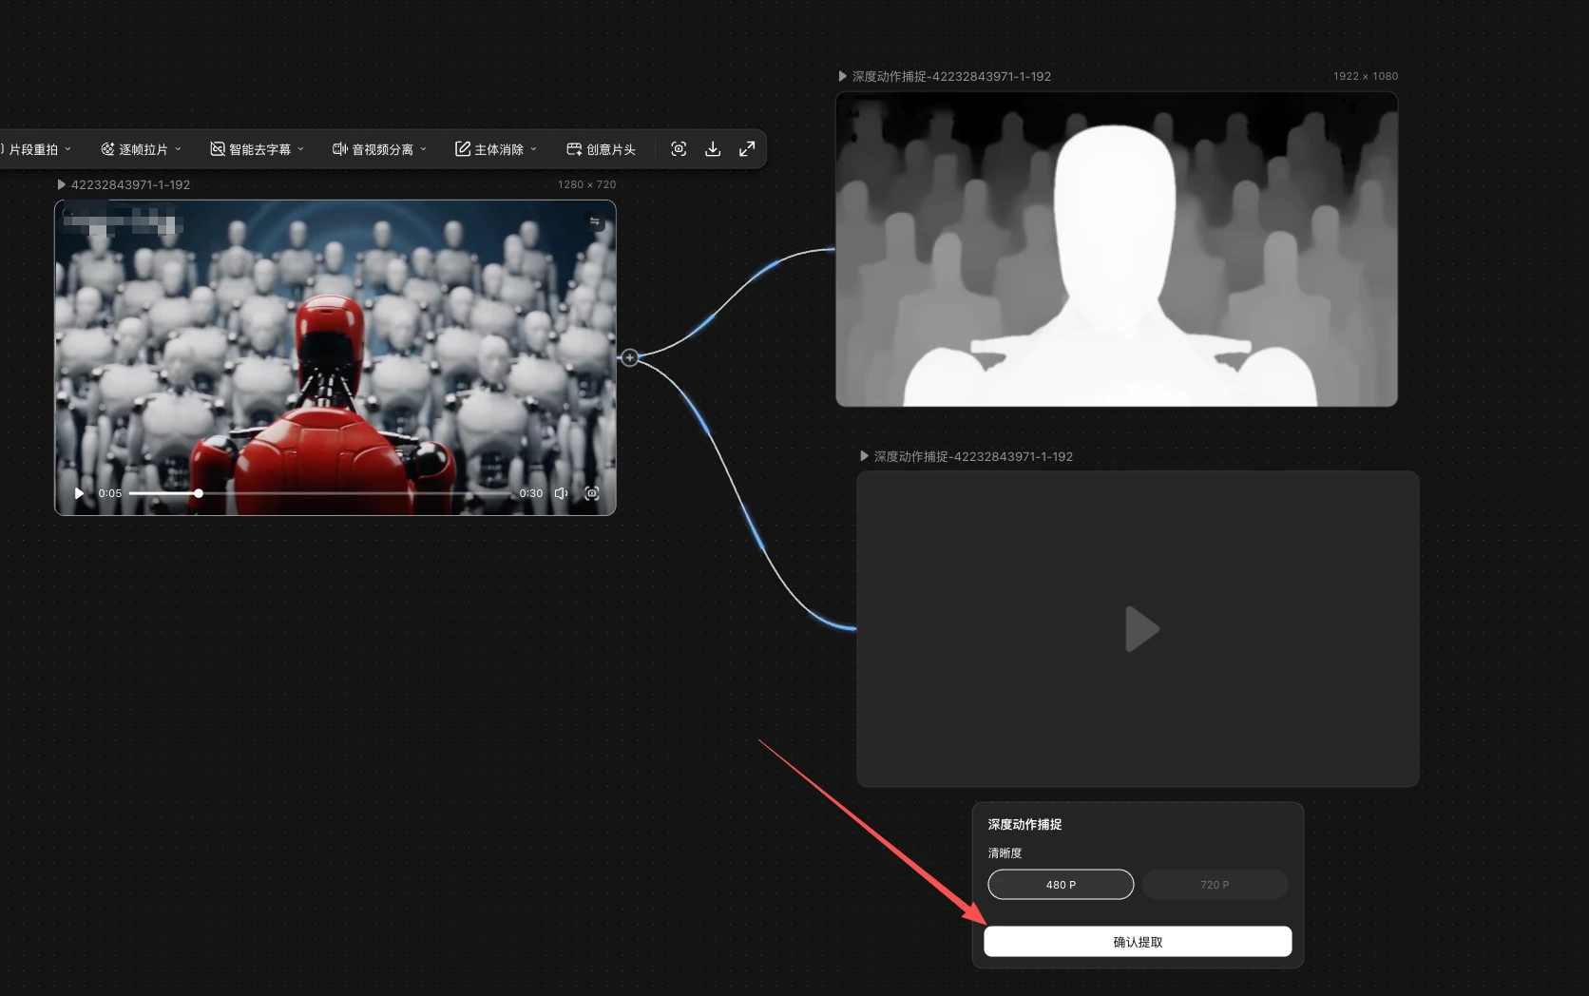Click the title 42232843971-1-192 of the source video

(130, 184)
